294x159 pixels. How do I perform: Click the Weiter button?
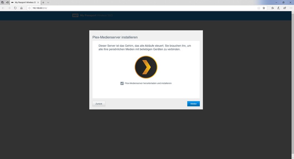[x=194, y=104]
